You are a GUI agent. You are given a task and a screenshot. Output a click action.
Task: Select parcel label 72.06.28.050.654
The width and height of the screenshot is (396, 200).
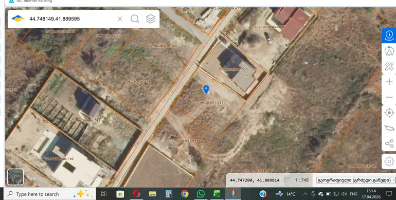[x=136, y=82]
